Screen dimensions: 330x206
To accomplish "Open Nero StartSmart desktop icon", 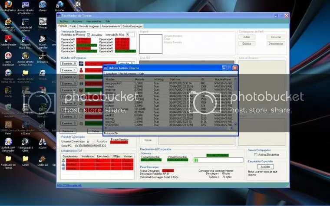I will [x=8, y=59].
